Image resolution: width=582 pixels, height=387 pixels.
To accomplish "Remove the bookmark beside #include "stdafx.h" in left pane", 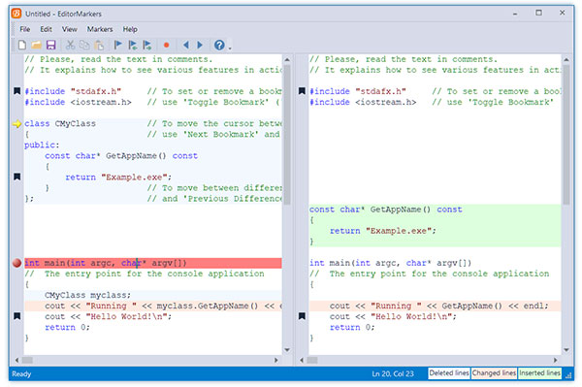I will coord(16,91).
